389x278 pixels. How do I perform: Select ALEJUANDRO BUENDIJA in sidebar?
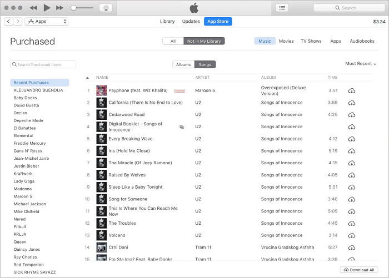click(38, 90)
